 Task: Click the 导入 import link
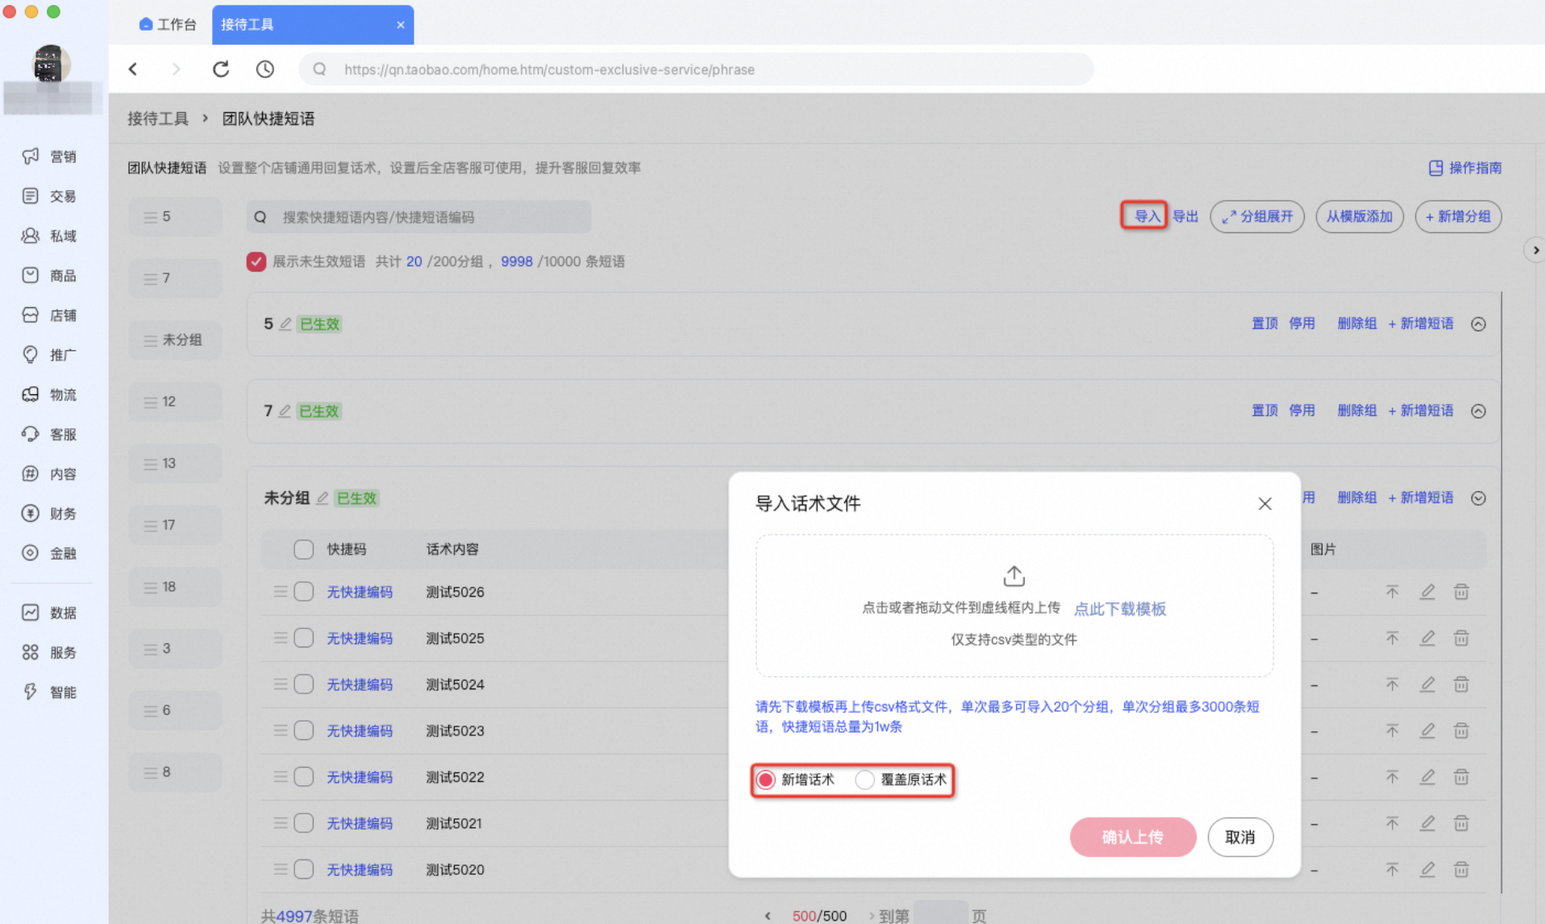click(x=1147, y=216)
